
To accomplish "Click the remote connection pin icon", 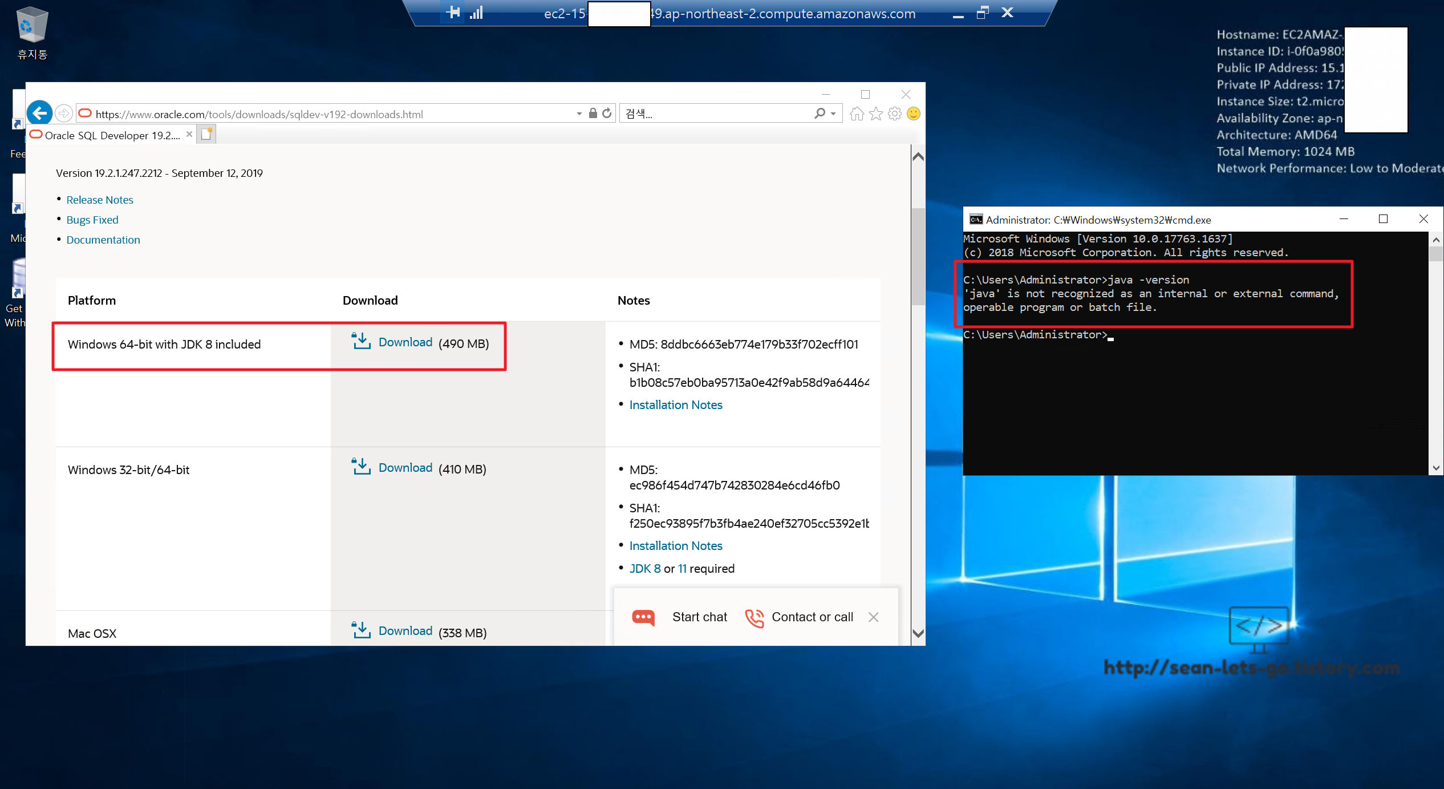I will pyautogui.click(x=453, y=13).
